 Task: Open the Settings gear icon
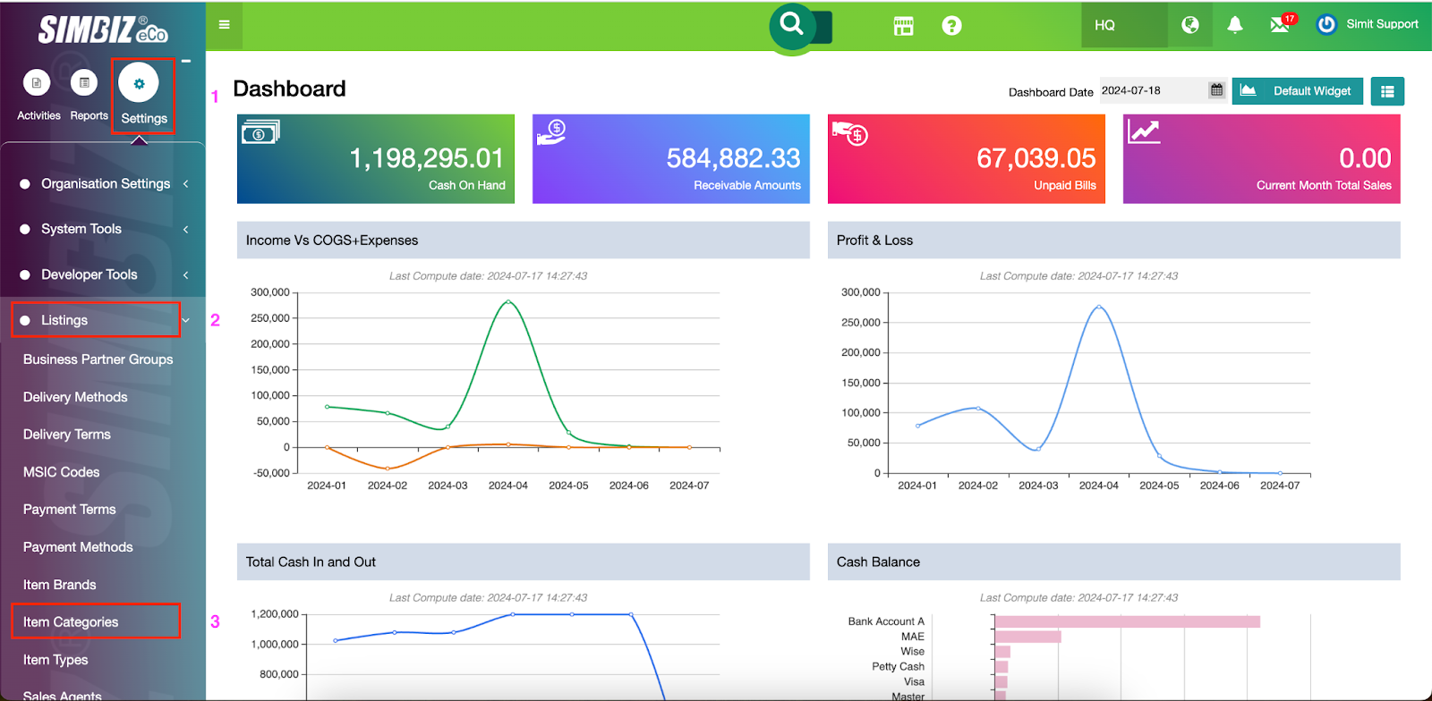pyautogui.click(x=139, y=84)
